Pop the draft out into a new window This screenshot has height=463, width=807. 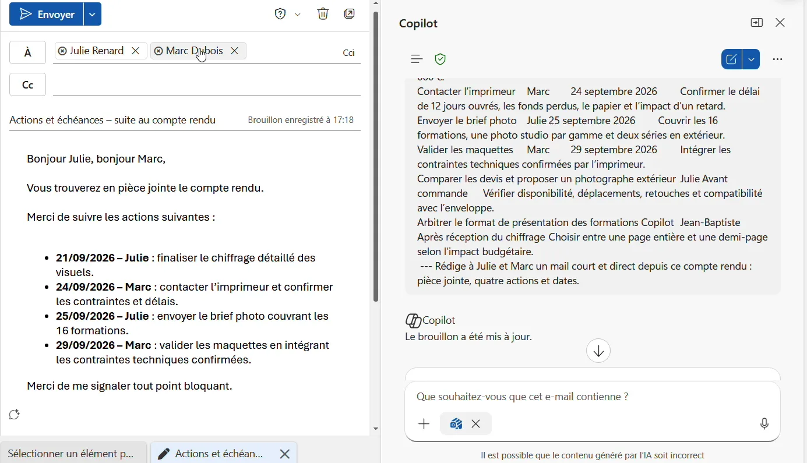[x=350, y=14]
